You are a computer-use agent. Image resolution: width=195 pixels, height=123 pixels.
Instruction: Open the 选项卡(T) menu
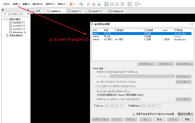coord(50,4)
